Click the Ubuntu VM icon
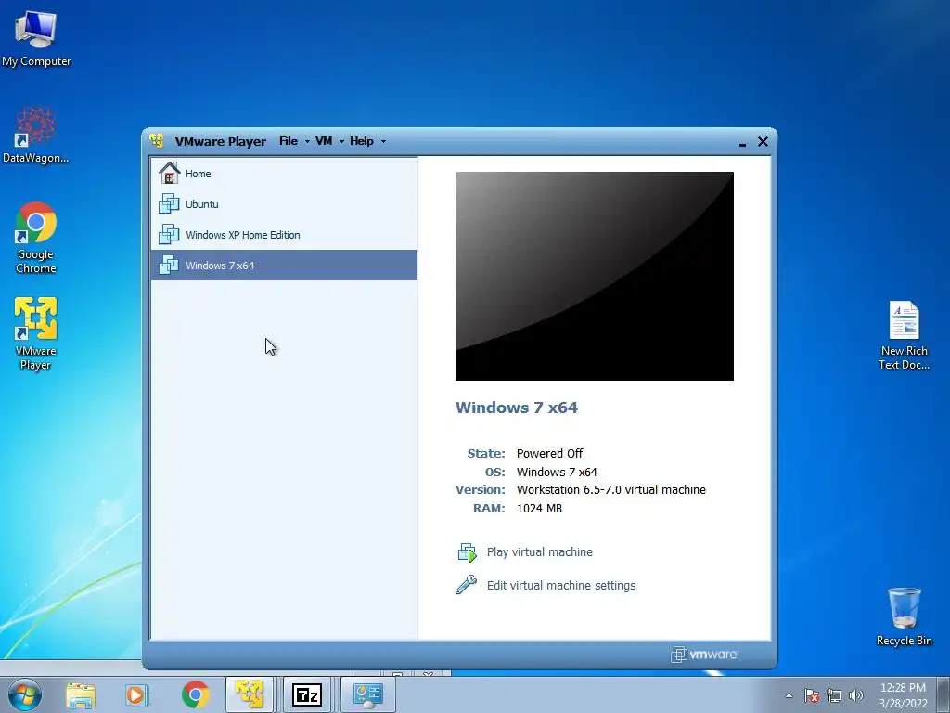950x713 pixels. coord(169,203)
